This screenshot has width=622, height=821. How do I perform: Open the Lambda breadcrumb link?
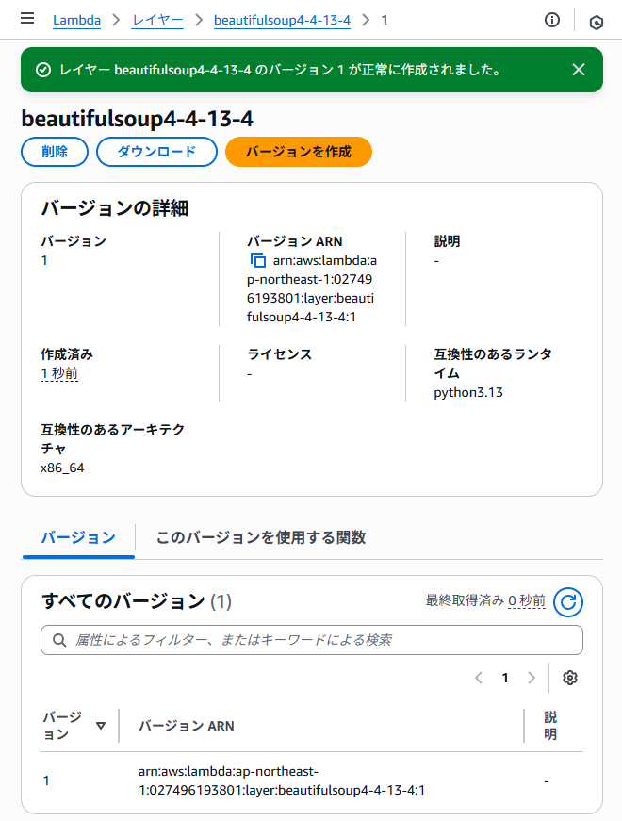click(x=76, y=20)
